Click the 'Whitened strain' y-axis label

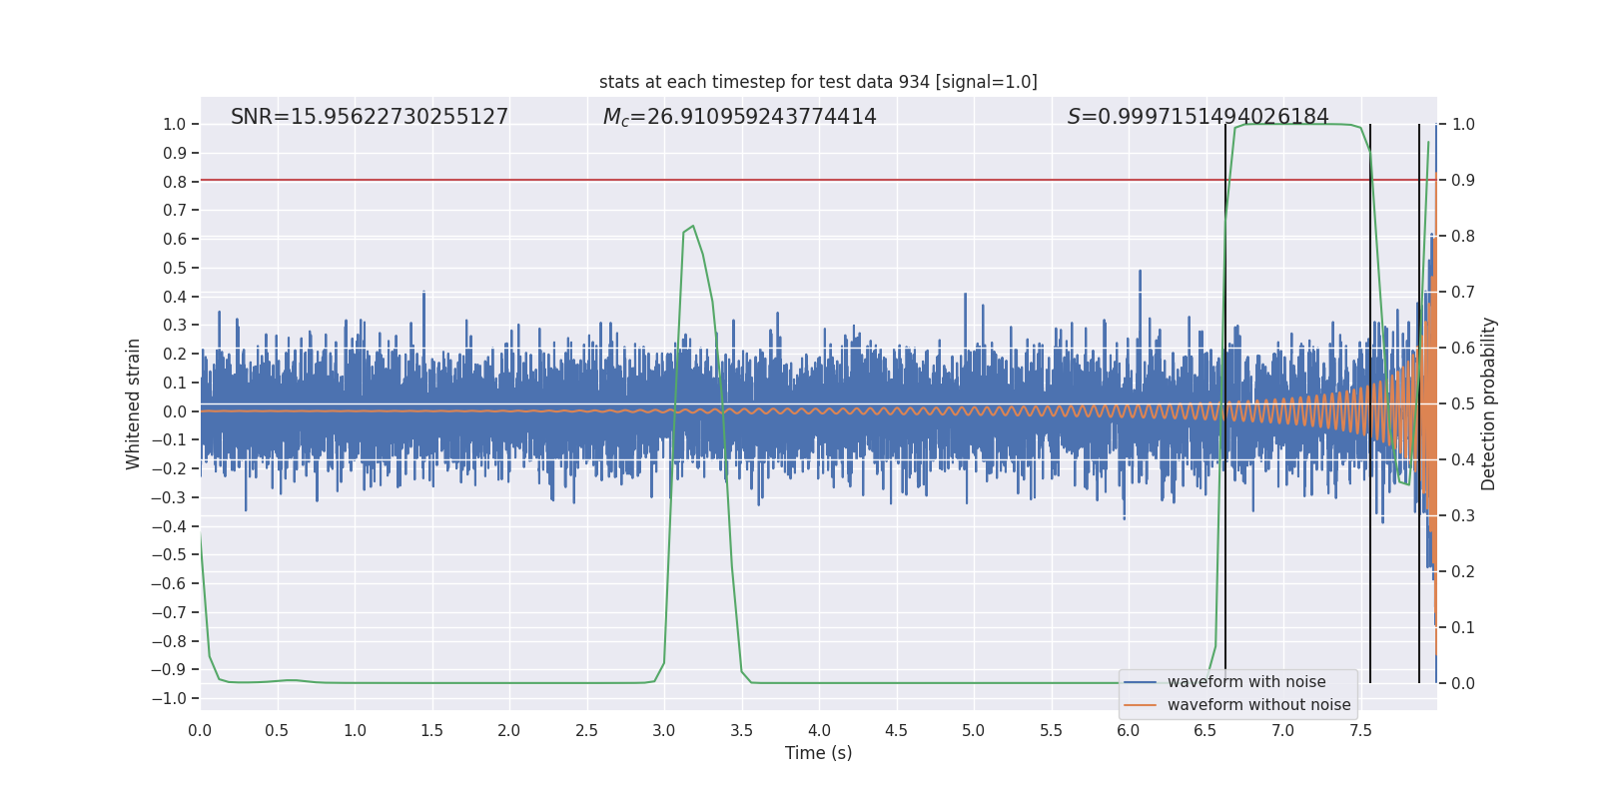(x=134, y=403)
